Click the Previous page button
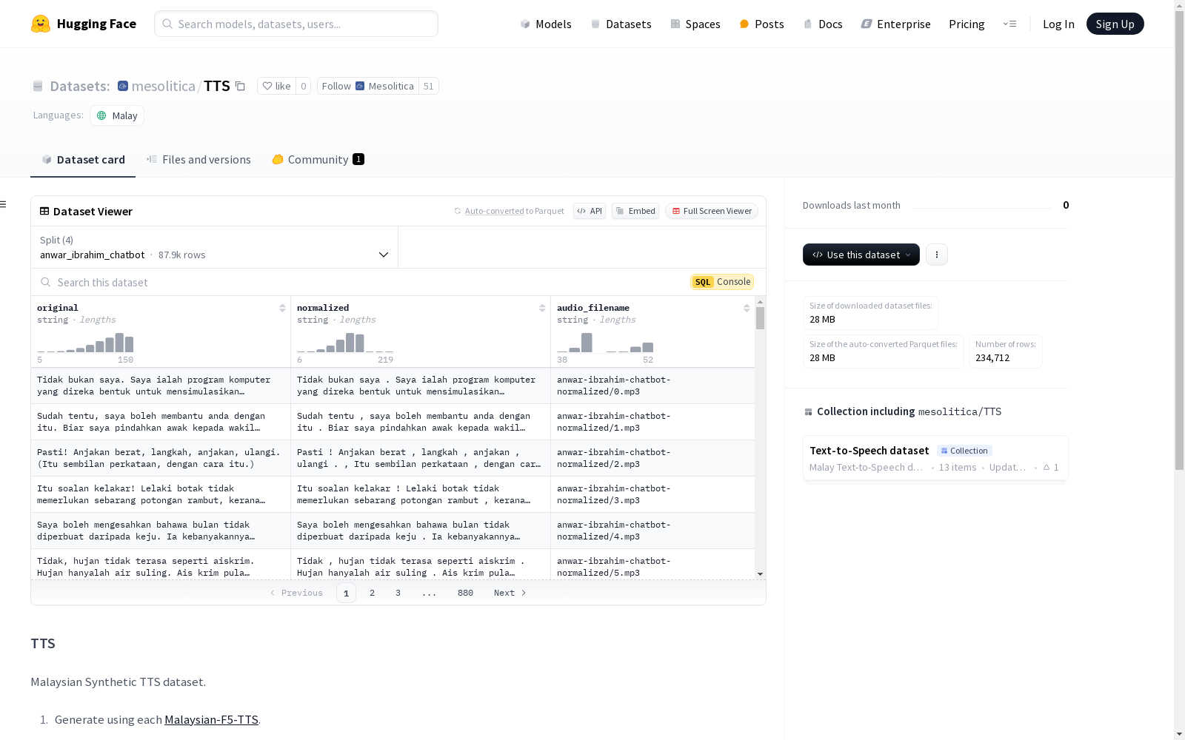 [x=296, y=593]
